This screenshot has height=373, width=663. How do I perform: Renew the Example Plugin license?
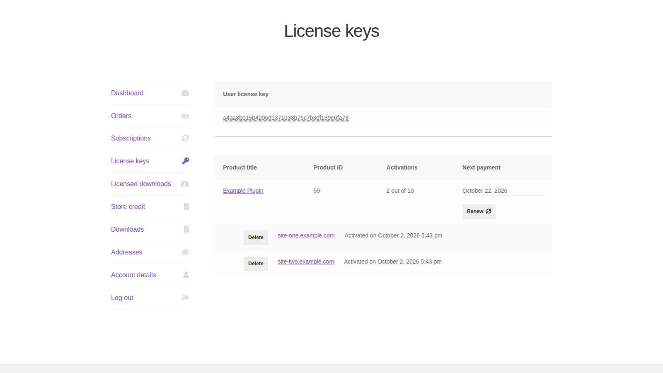pyautogui.click(x=479, y=211)
